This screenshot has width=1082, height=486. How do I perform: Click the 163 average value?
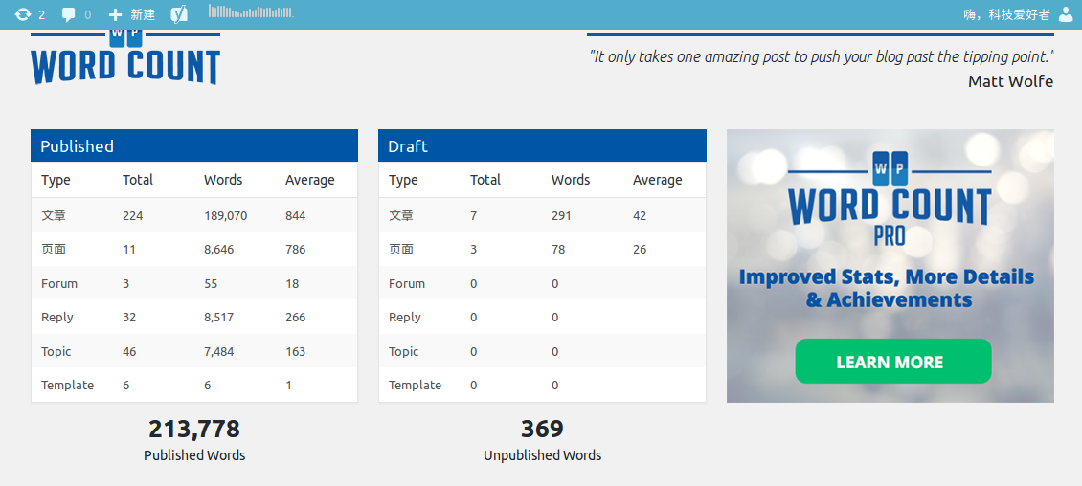point(295,351)
